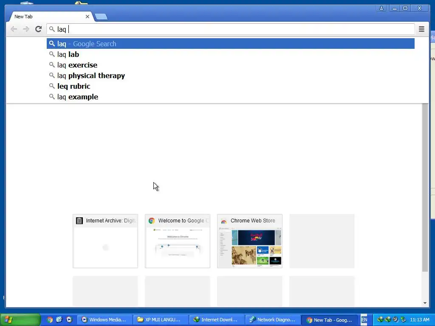The height and width of the screenshot is (326, 435).
Task: Select 'laq physical therapy' suggestion
Action: click(x=231, y=76)
